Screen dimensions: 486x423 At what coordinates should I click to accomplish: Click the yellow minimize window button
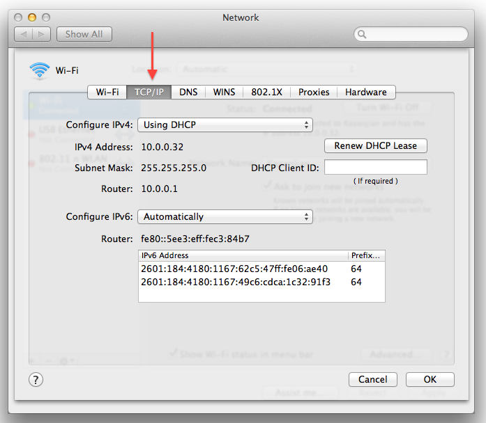tap(32, 17)
